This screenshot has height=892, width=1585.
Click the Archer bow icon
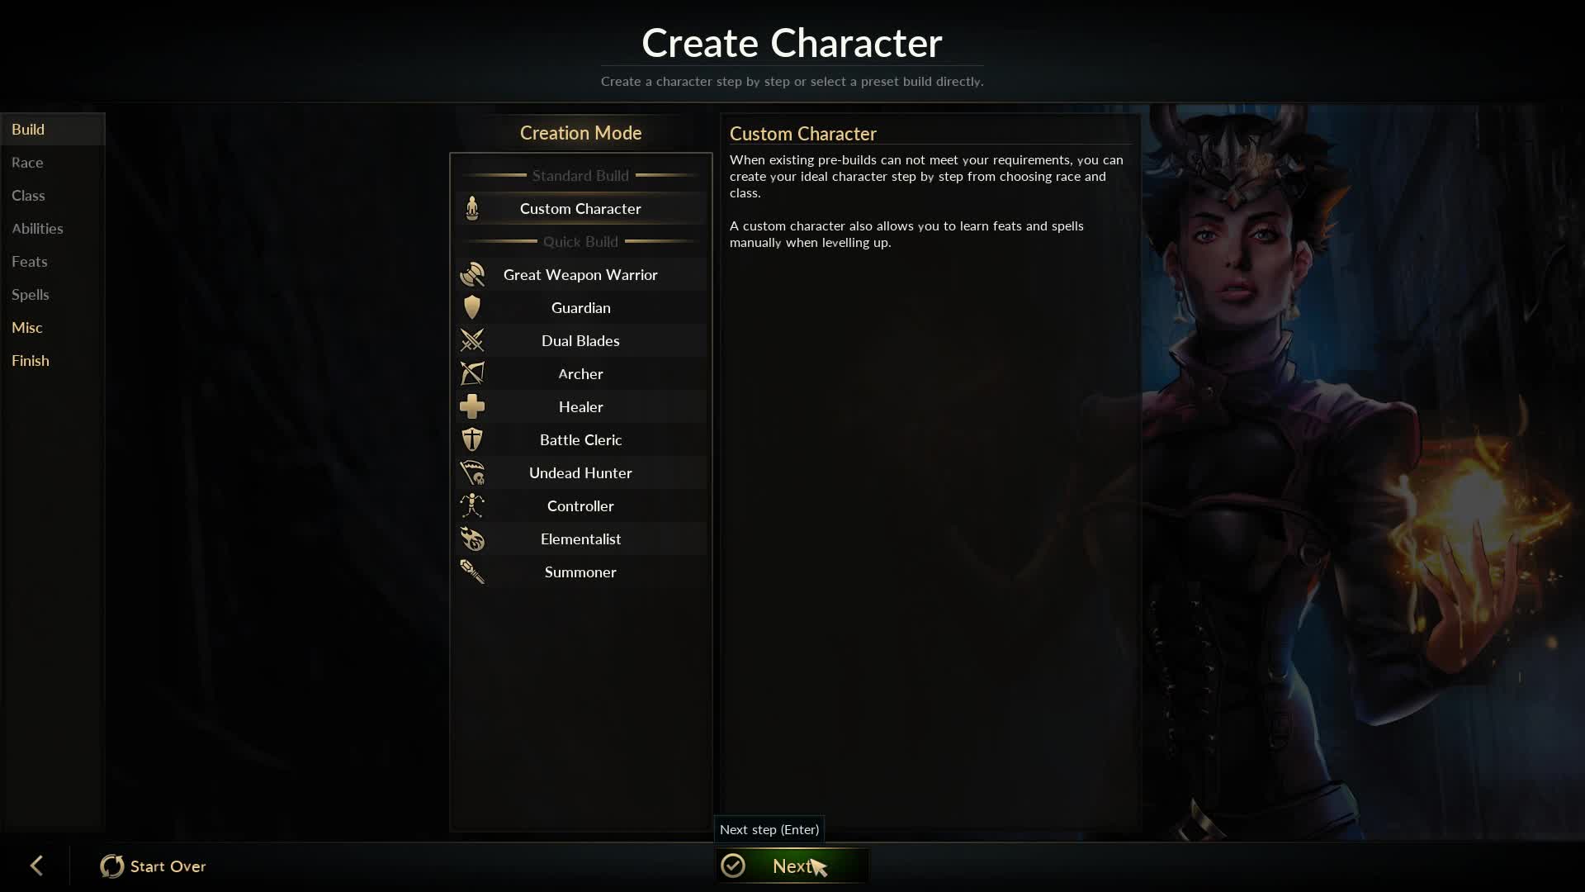pos(472,373)
